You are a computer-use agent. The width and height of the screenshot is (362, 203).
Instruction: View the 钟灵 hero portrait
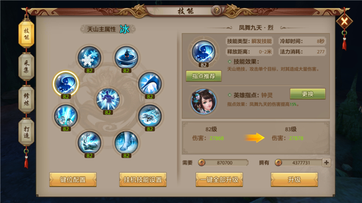coord(204,101)
